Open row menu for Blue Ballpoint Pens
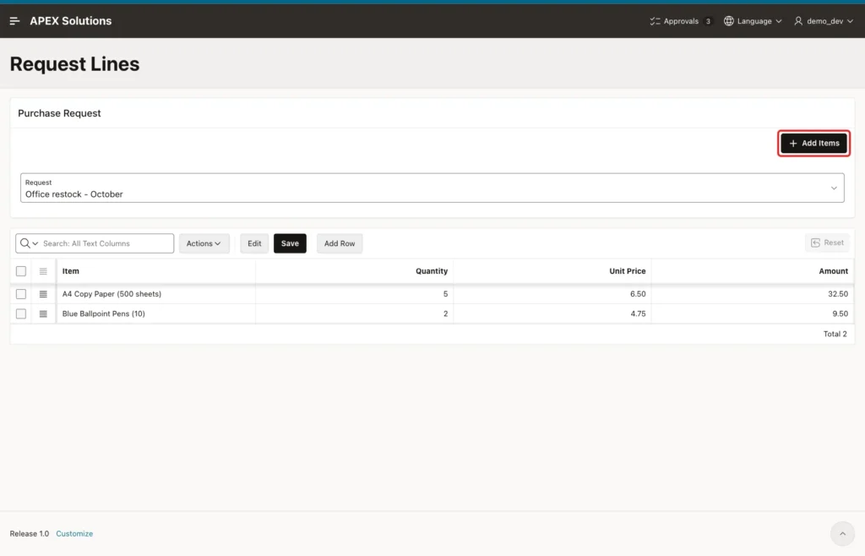The width and height of the screenshot is (865, 556). coord(43,313)
